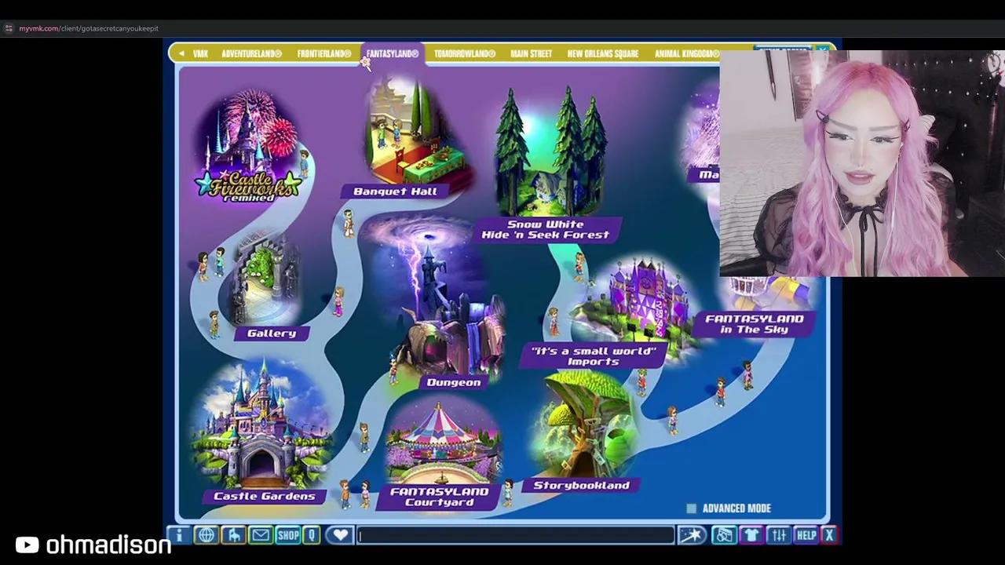Click the Gallery label
The height and width of the screenshot is (565, 1005).
pyautogui.click(x=272, y=334)
